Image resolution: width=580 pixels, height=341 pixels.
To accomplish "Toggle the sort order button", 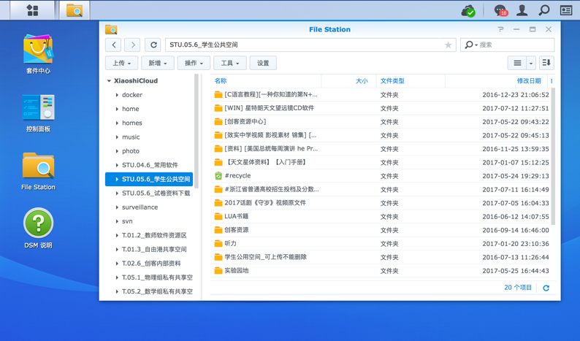I will (x=546, y=64).
